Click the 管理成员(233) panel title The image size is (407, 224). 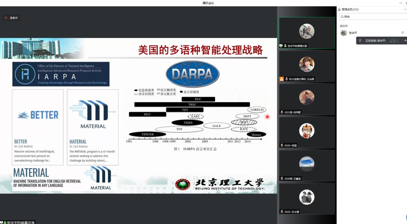(x=350, y=9)
